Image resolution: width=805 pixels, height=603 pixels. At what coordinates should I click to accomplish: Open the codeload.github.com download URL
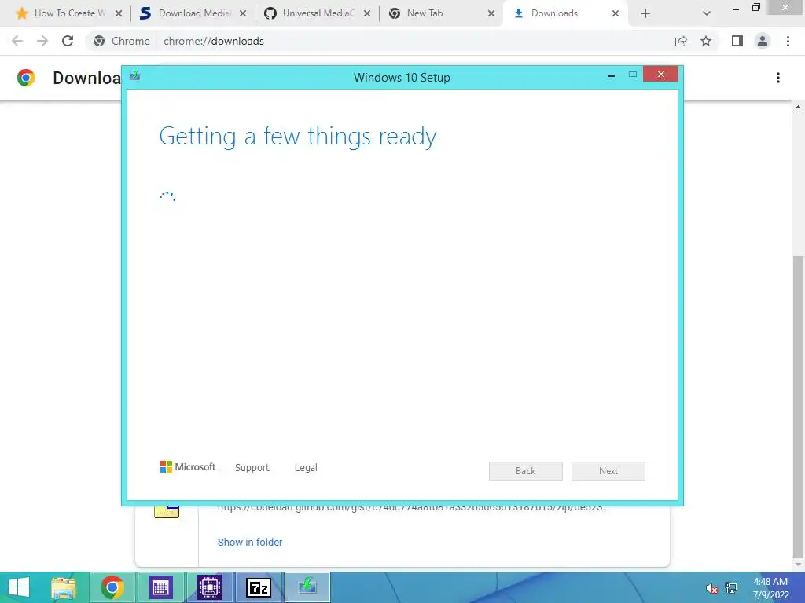click(x=414, y=508)
